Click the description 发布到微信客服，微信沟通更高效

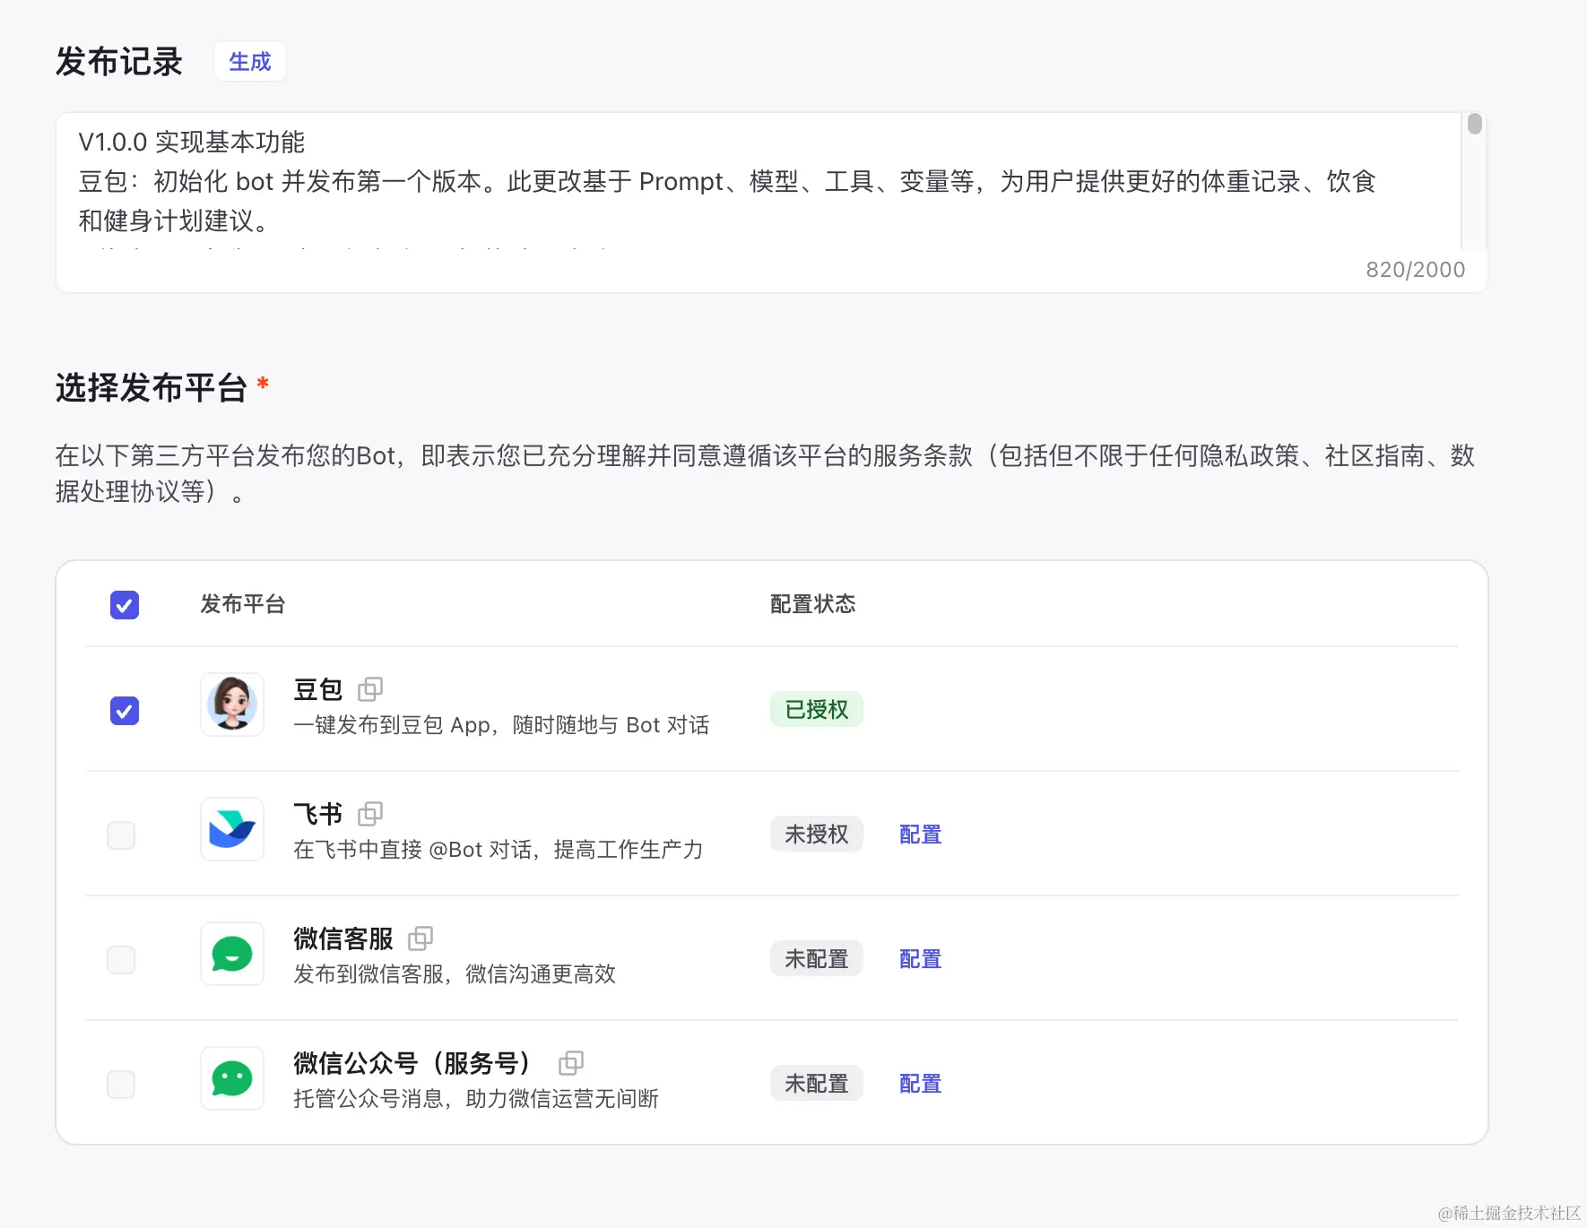[x=455, y=974]
